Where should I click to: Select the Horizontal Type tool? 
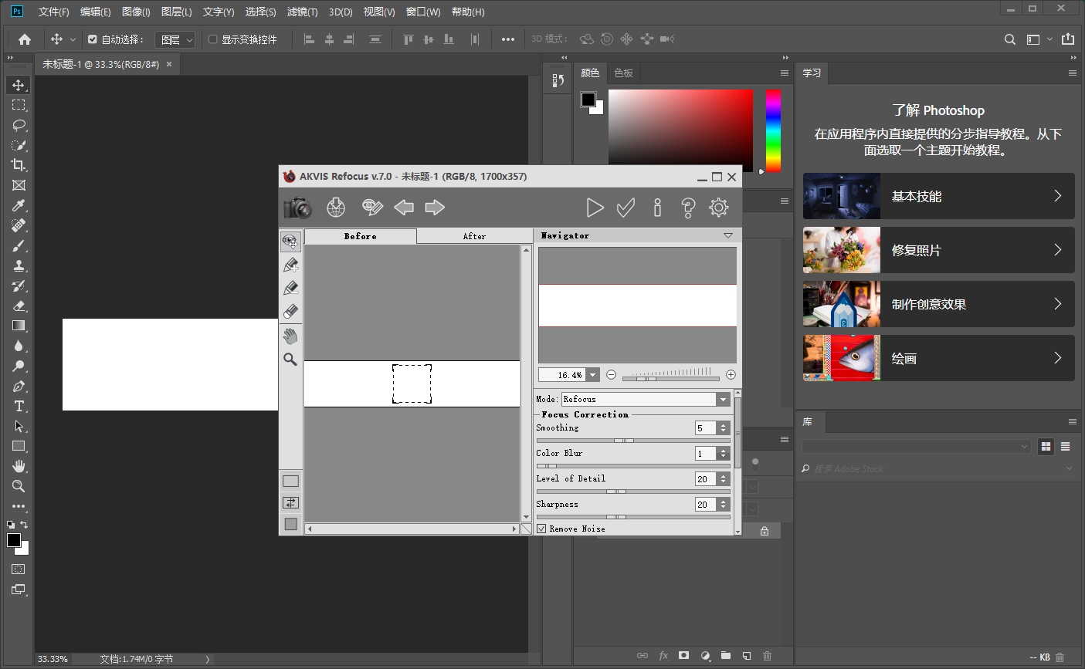[19, 406]
